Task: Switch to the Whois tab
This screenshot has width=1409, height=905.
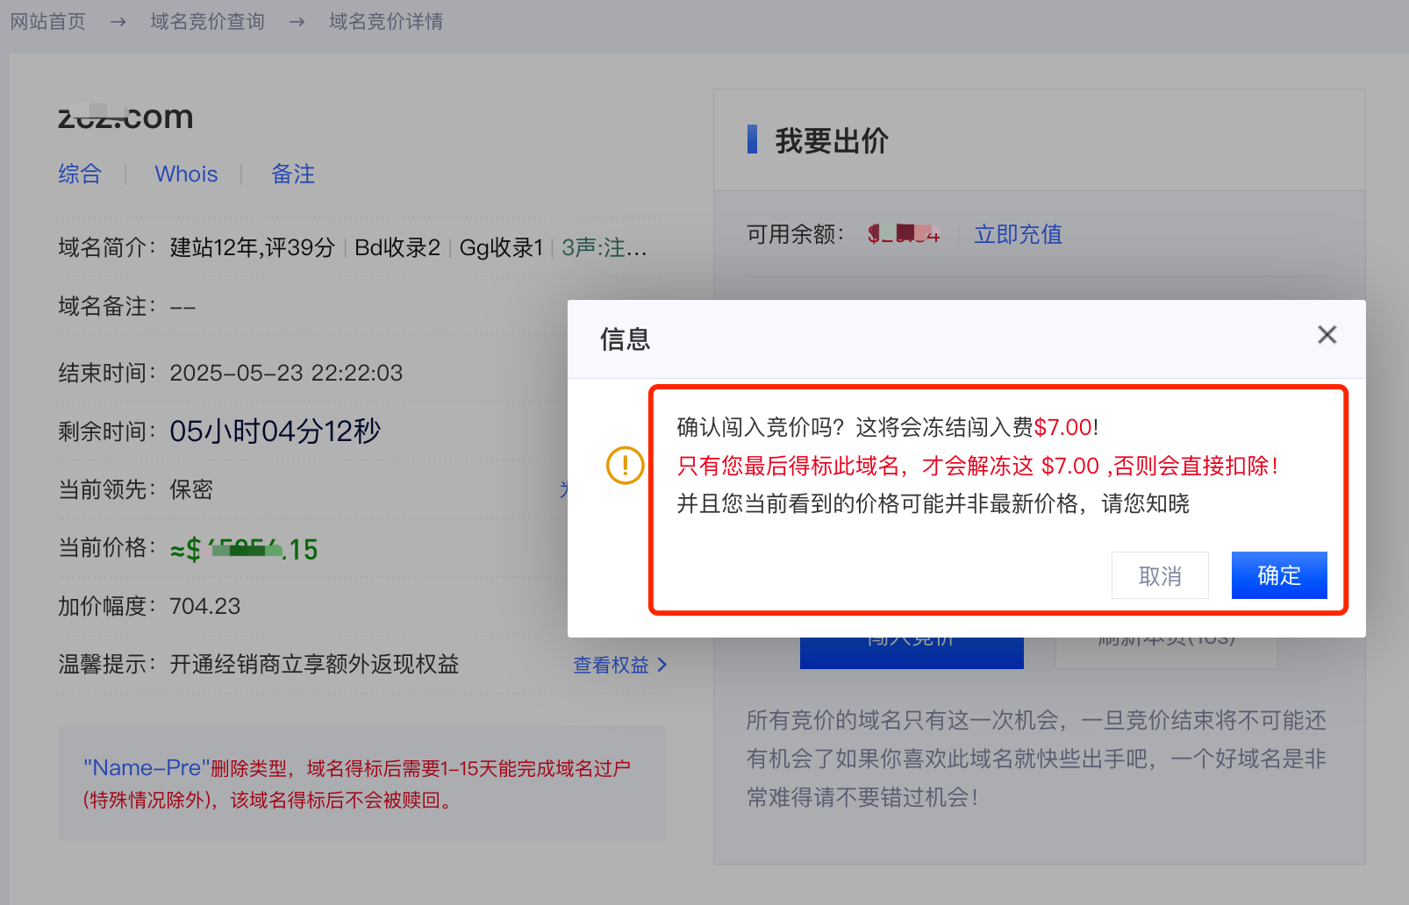Action: click(x=186, y=174)
